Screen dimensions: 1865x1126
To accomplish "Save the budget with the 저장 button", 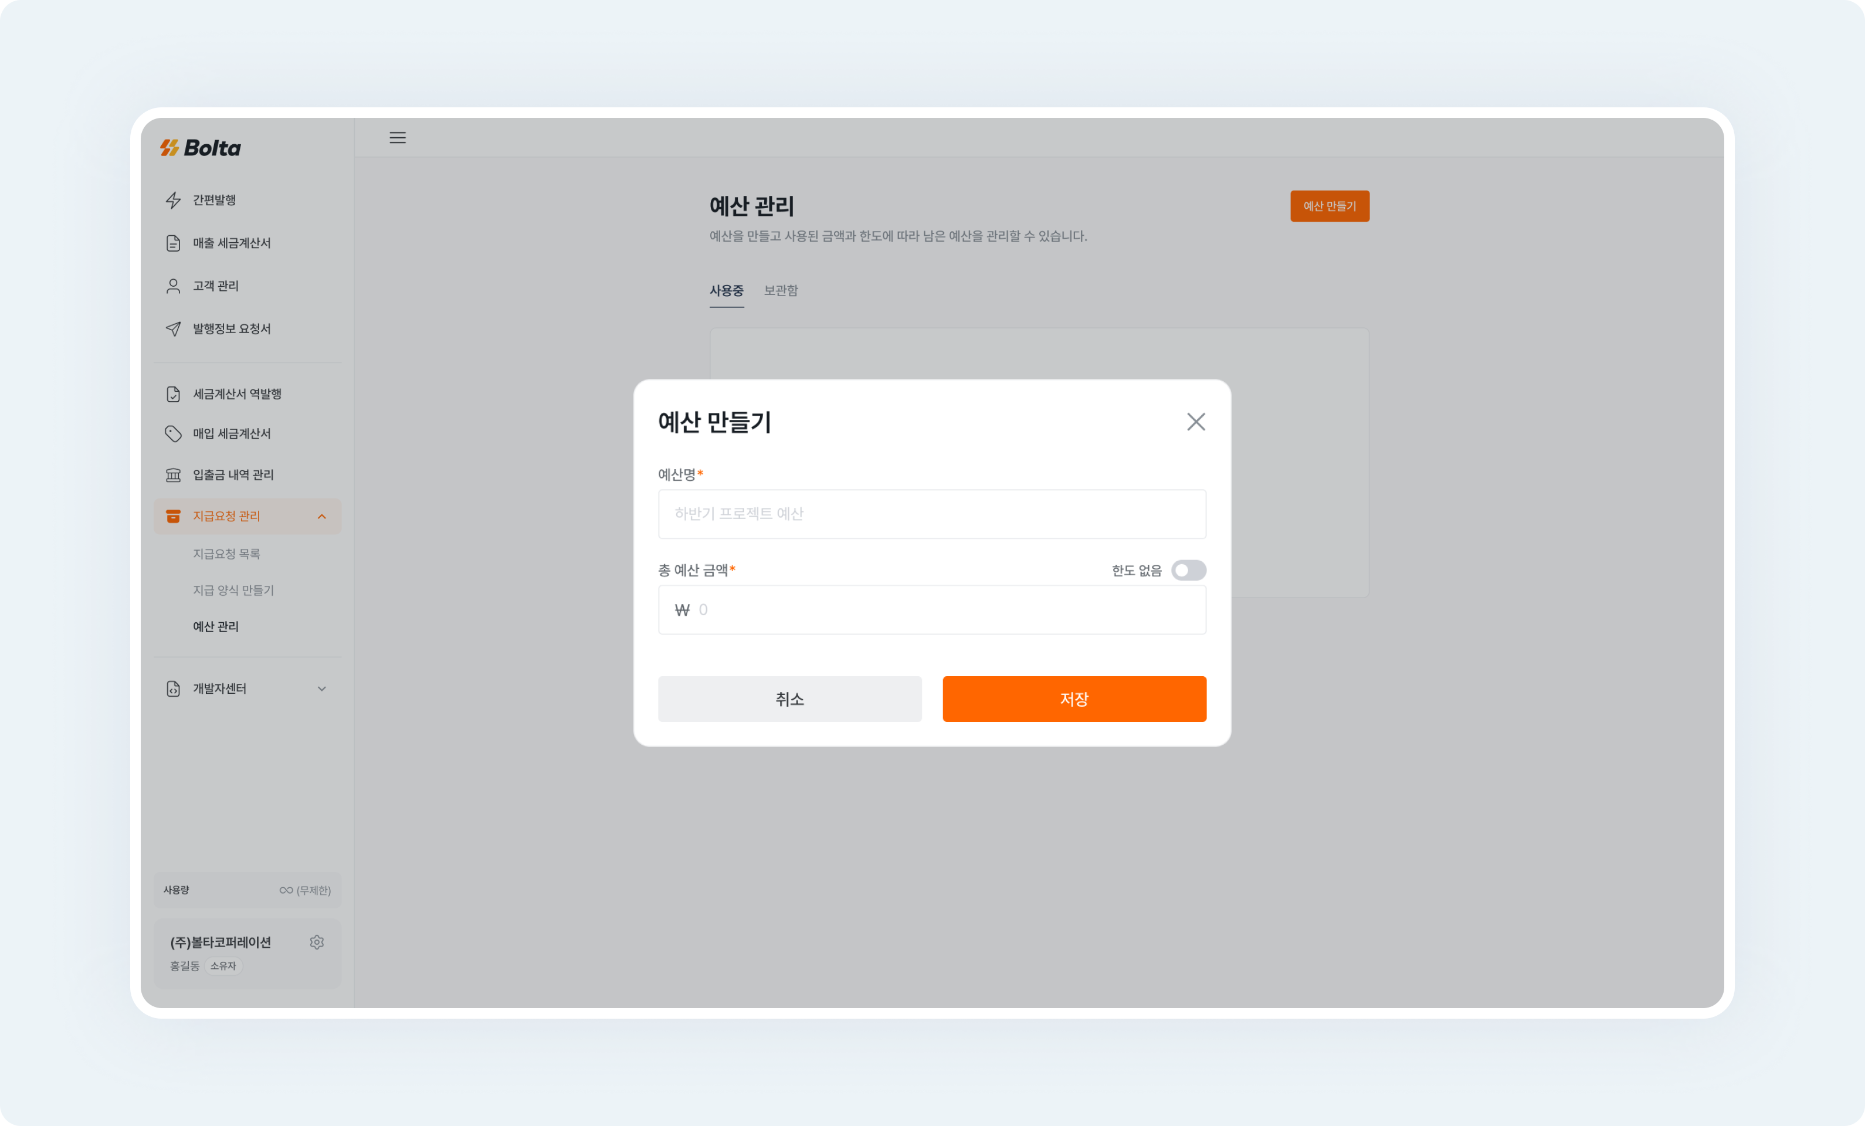I will (x=1074, y=698).
